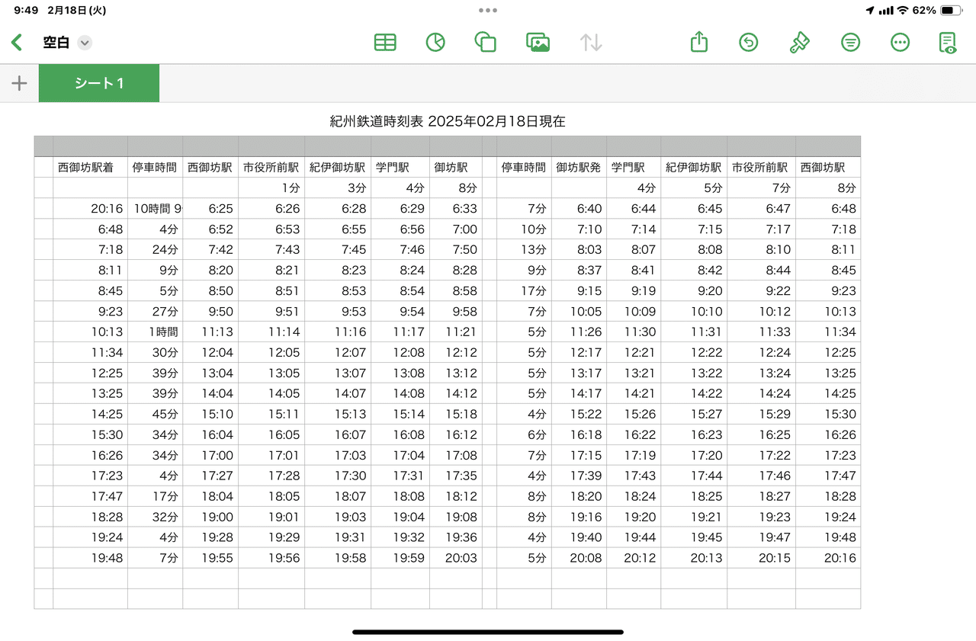This screenshot has height=641, width=976.
Task: Select the 3分 travel-time cell
Action: click(x=338, y=187)
